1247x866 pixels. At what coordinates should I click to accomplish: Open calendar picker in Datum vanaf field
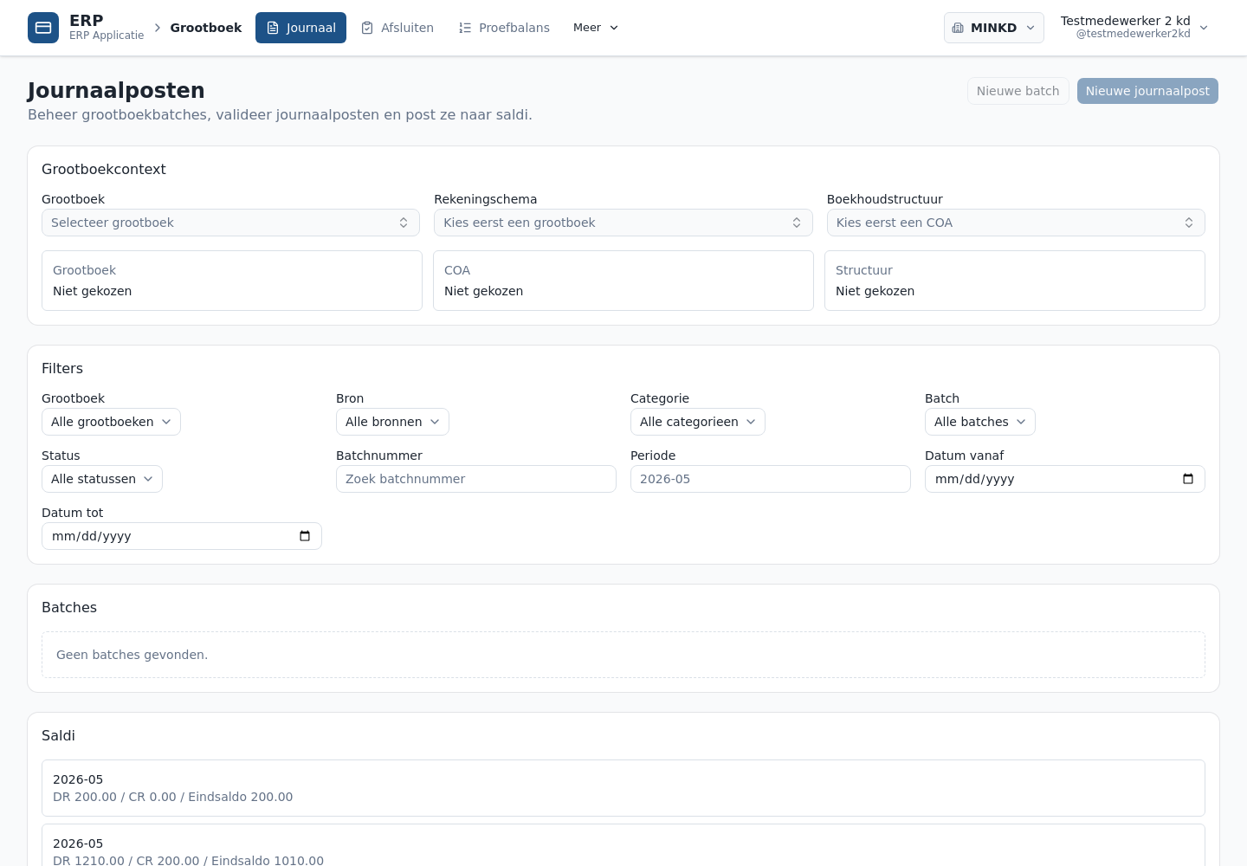pos(1187,479)
